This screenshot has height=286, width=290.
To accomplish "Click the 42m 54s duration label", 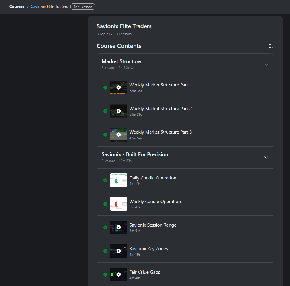I will pos(136,138).
